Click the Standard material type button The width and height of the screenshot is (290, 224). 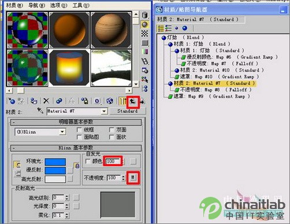128,111
